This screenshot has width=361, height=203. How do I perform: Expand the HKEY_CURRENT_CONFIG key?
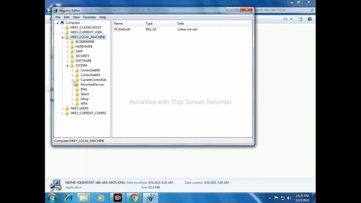pos(63,113)
